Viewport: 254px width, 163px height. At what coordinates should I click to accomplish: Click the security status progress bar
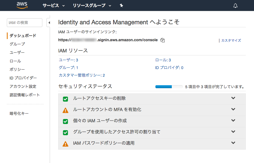click(x=169, y=87)
